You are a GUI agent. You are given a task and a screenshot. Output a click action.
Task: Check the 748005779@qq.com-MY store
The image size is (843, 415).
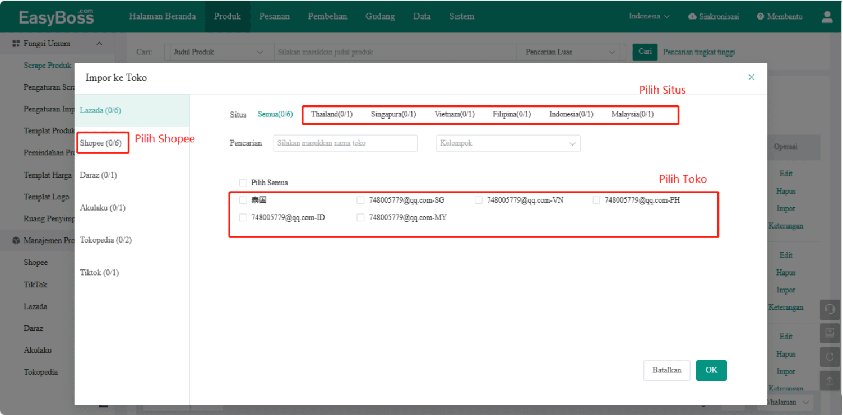pos(360,217)
